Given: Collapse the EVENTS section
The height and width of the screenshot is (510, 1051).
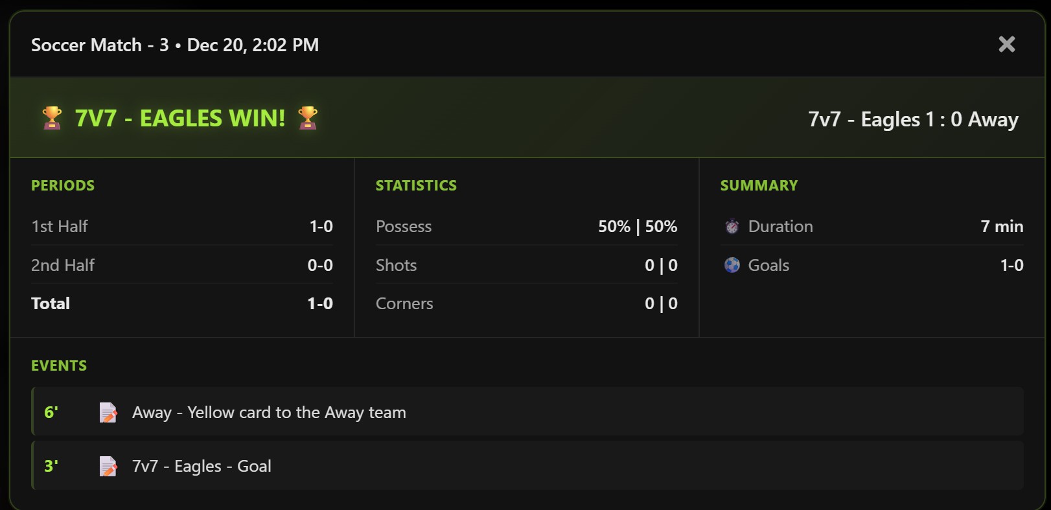Looking at the screenshot, I should (x=59, y=365).
